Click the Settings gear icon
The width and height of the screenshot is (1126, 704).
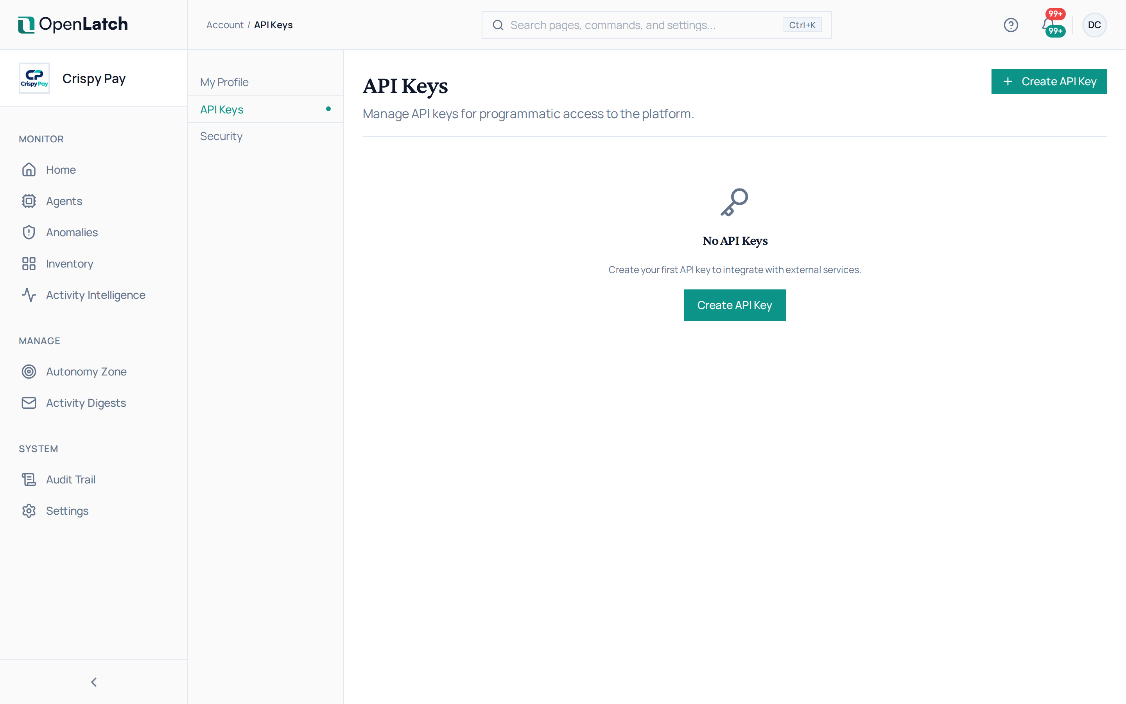pos(29,510)
